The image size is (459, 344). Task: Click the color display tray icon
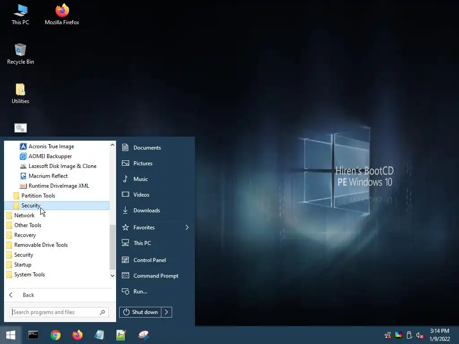pyautogui.click(x=398, y=335)
